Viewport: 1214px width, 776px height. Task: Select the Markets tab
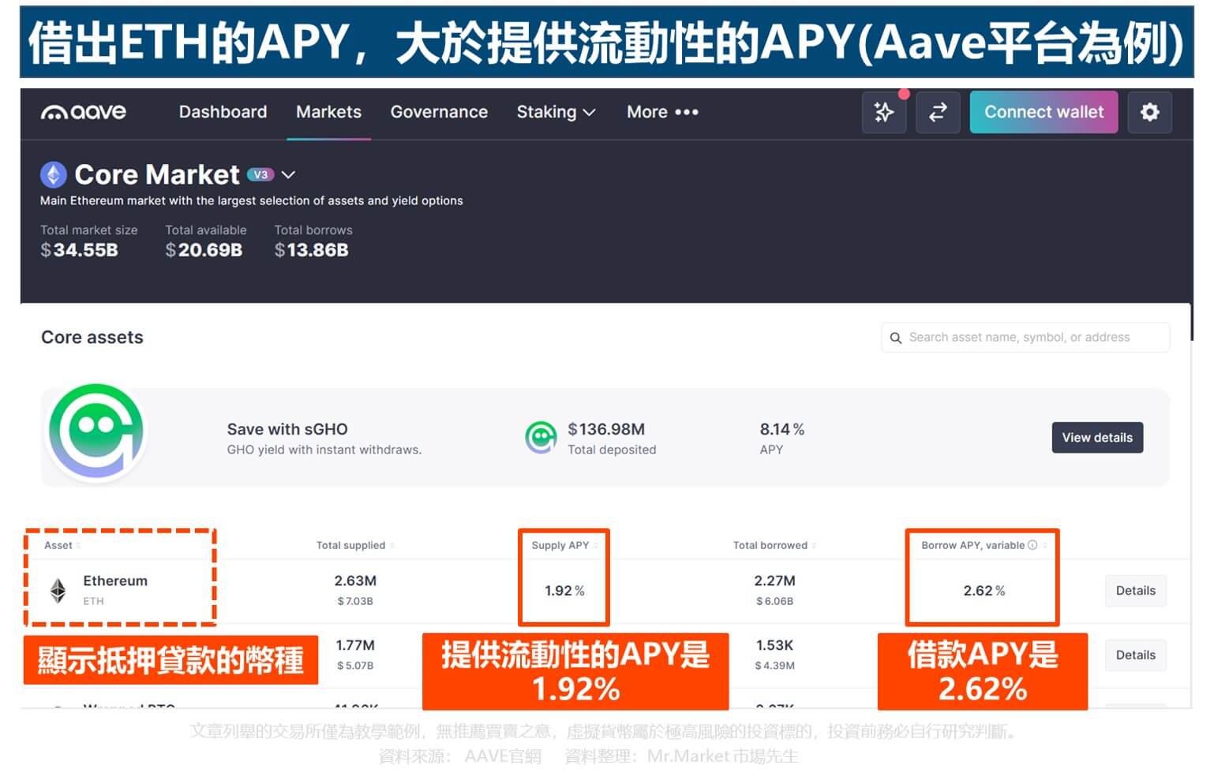click(x=328, y=112)
